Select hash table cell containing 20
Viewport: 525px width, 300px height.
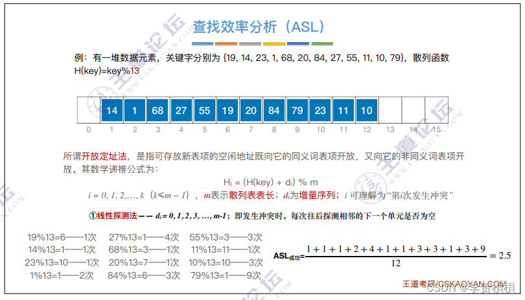click(251, 110)
